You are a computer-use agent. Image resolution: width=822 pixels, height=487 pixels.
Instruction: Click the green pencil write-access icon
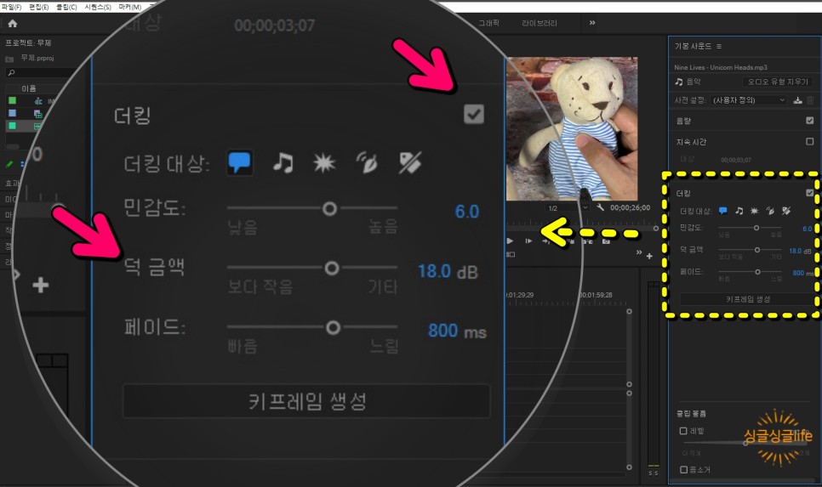9,164
